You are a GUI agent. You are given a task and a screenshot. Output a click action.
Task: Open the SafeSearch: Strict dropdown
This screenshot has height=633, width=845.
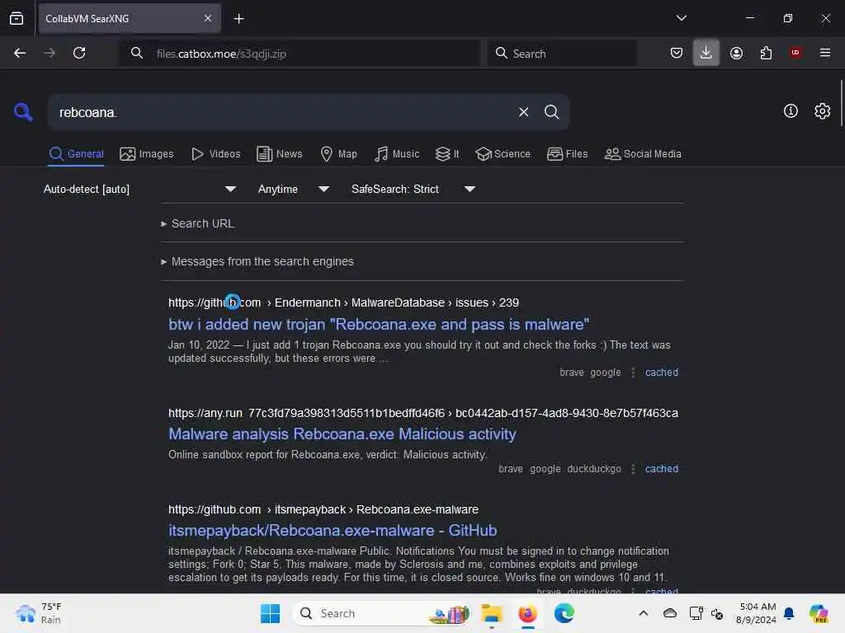413,189
